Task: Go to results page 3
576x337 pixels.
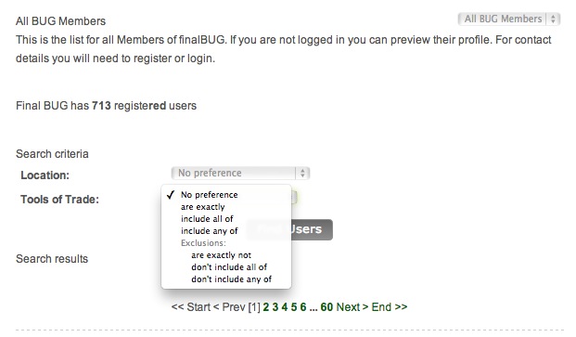Action: 275,307
